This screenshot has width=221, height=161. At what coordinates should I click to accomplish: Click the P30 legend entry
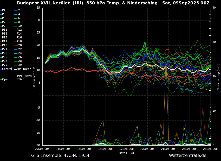pyautogui.click(x=19, y=65)
